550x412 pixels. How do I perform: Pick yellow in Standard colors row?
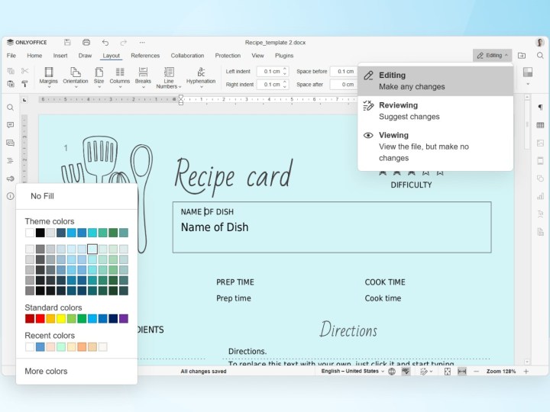(61, 318)
